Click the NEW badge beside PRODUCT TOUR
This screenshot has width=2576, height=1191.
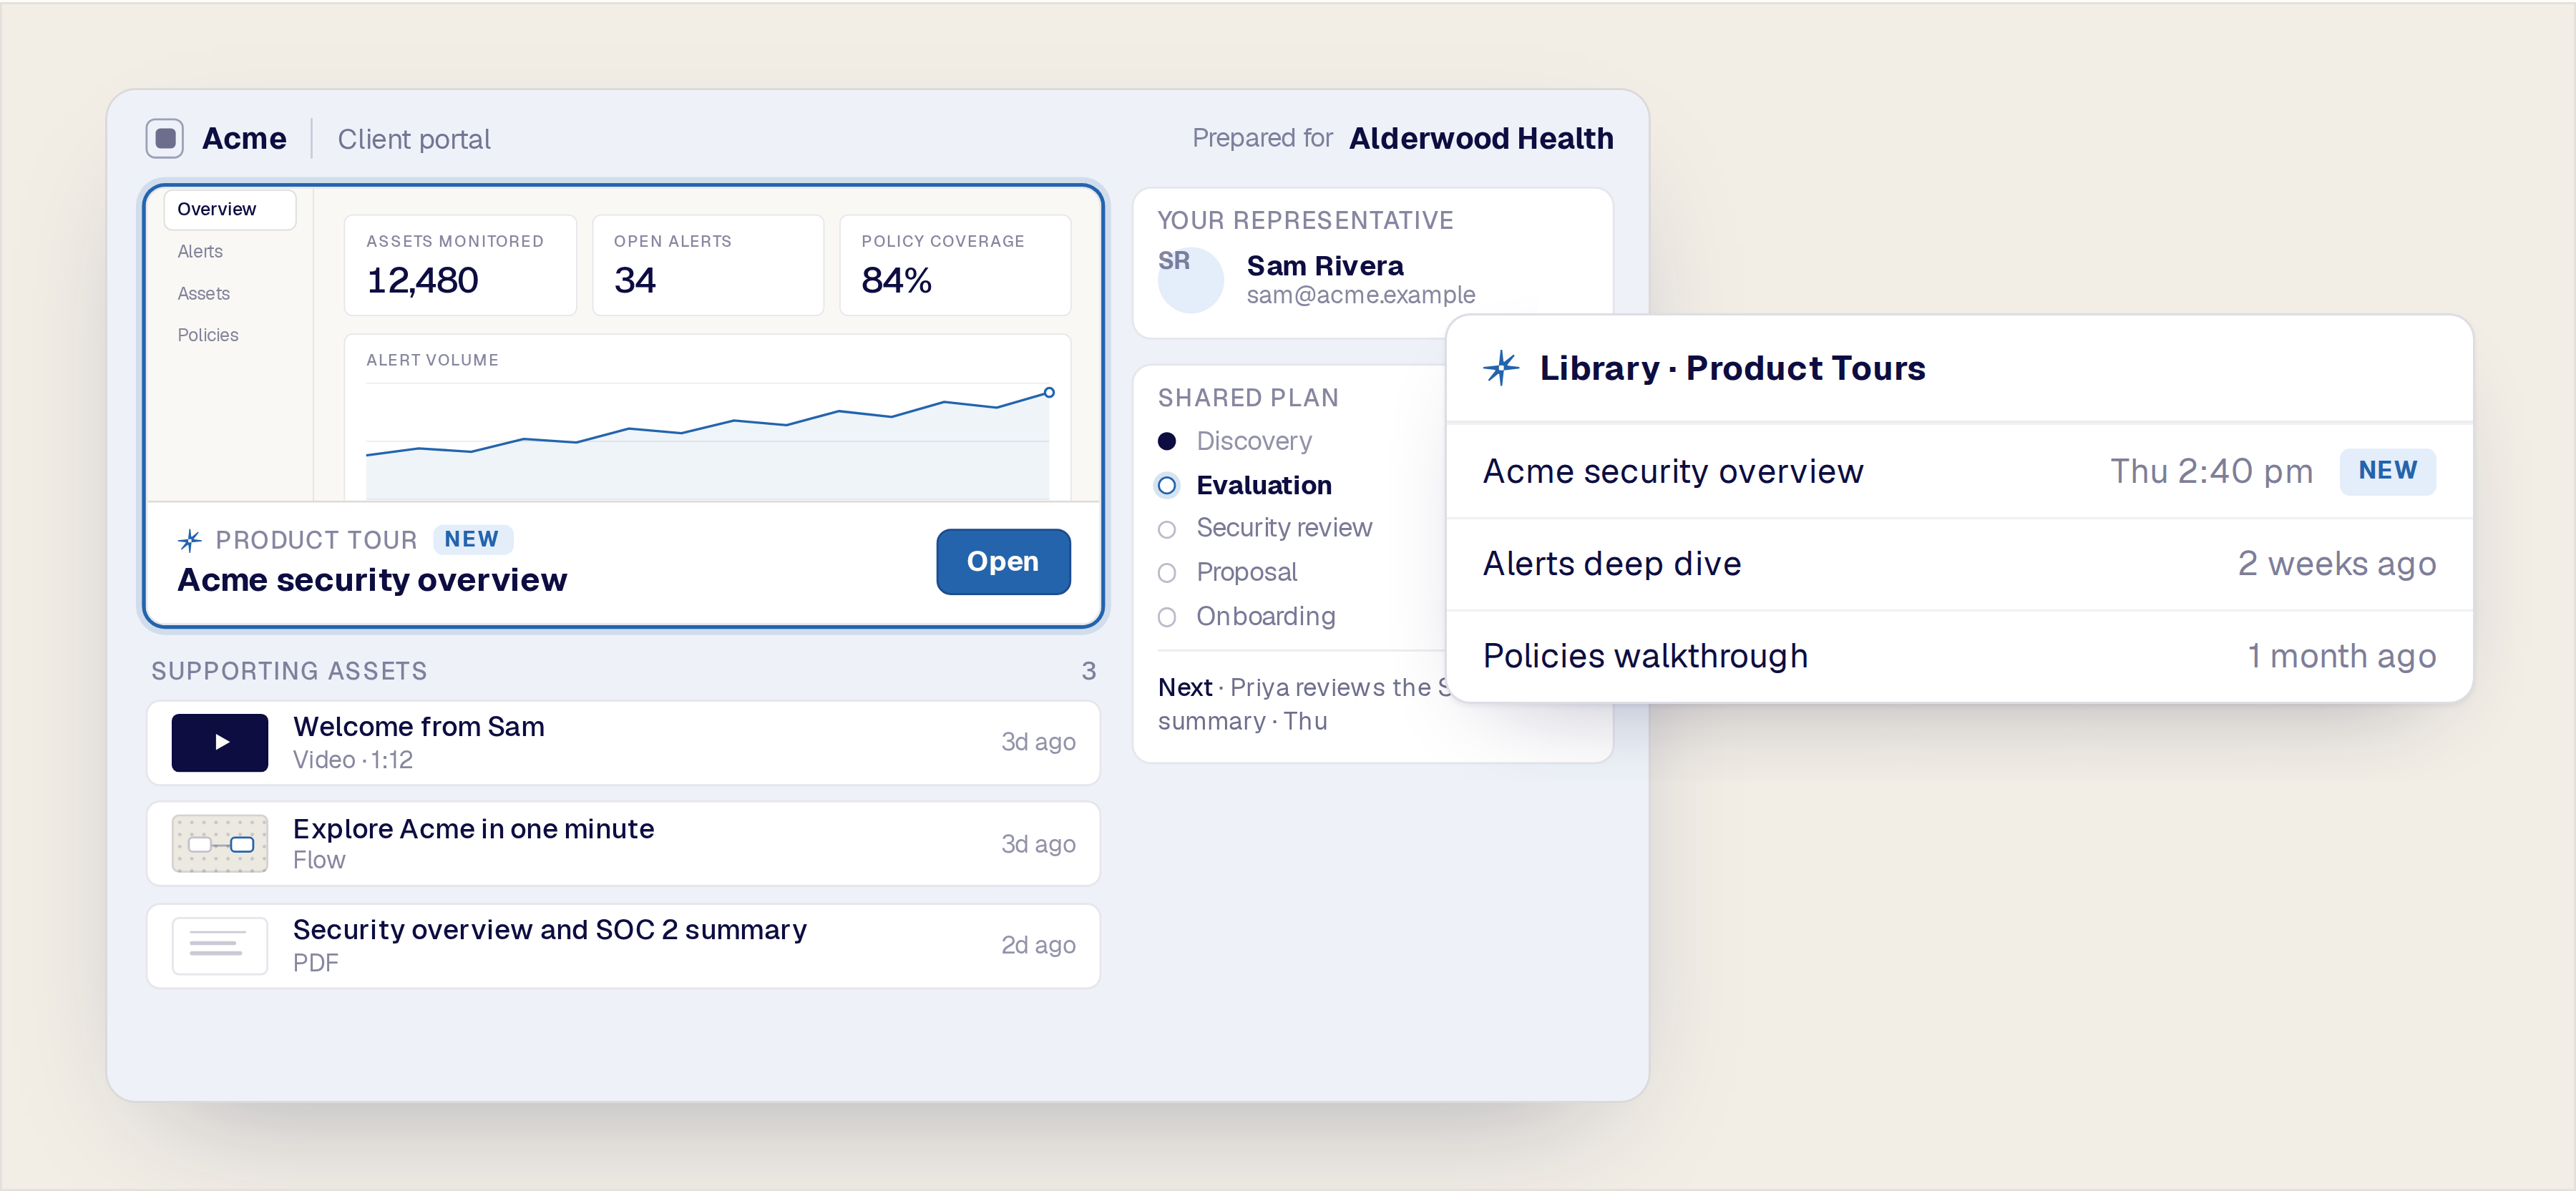(x=472, y=540)
